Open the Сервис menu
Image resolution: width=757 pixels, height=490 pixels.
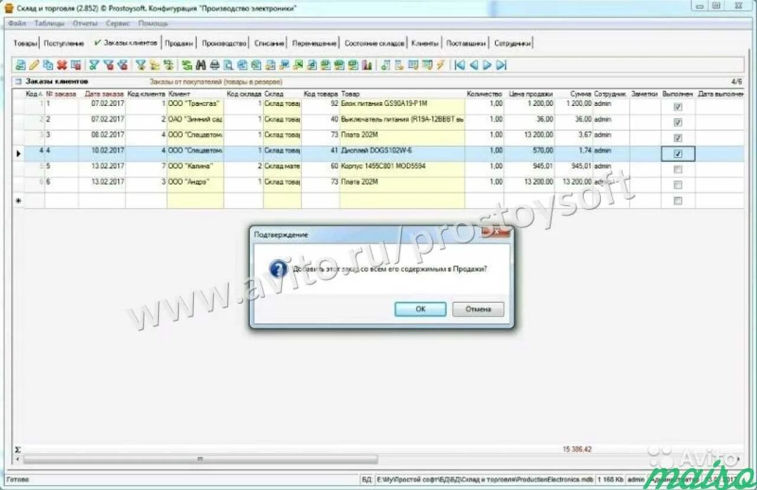tap(118, 24)
